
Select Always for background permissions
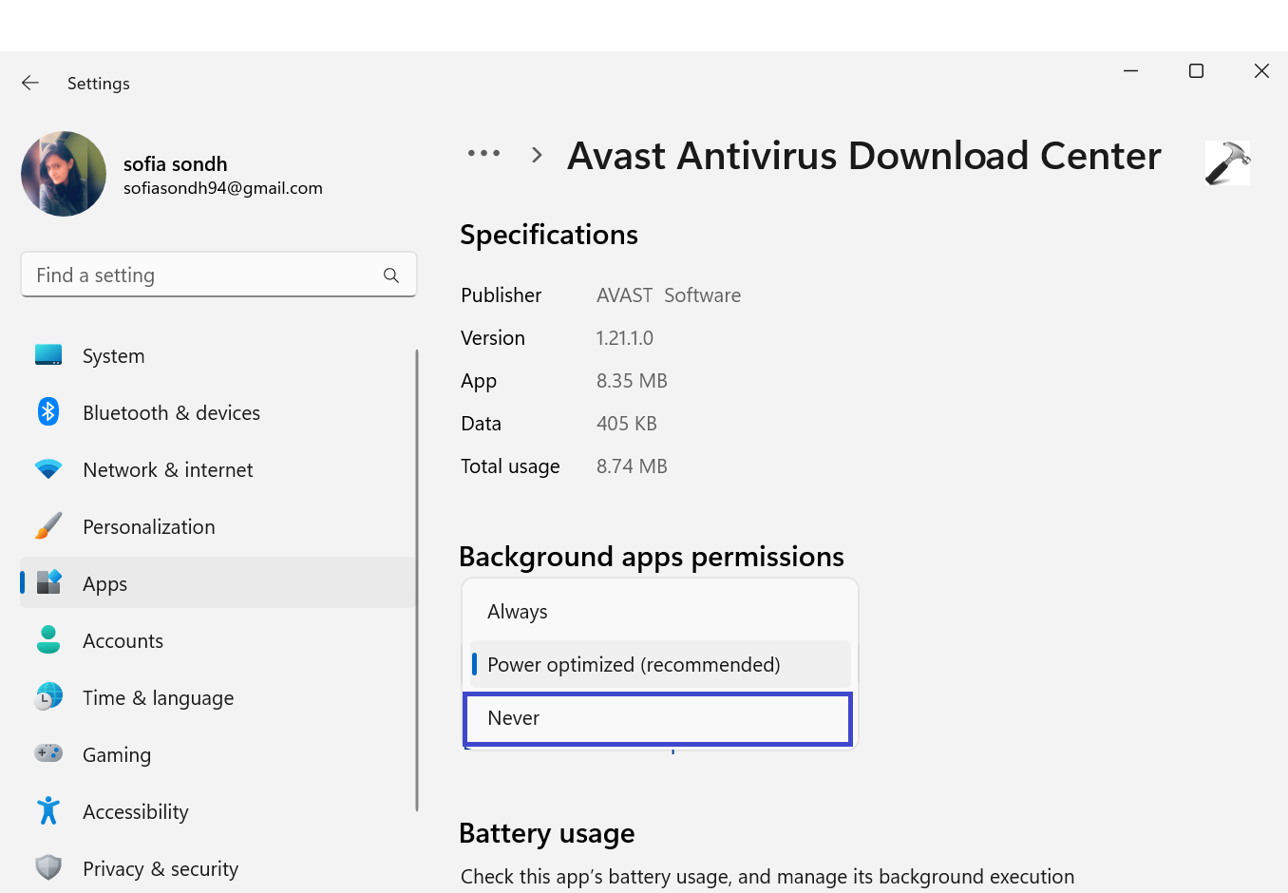tap(658, 611)
